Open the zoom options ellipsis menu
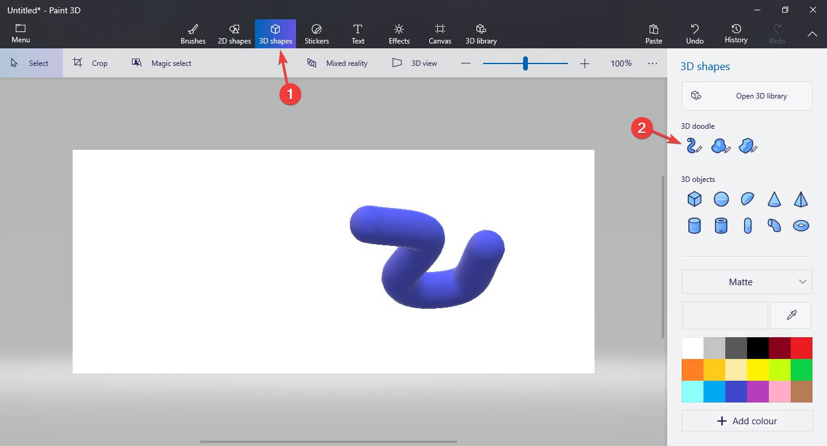 point(652,63)
